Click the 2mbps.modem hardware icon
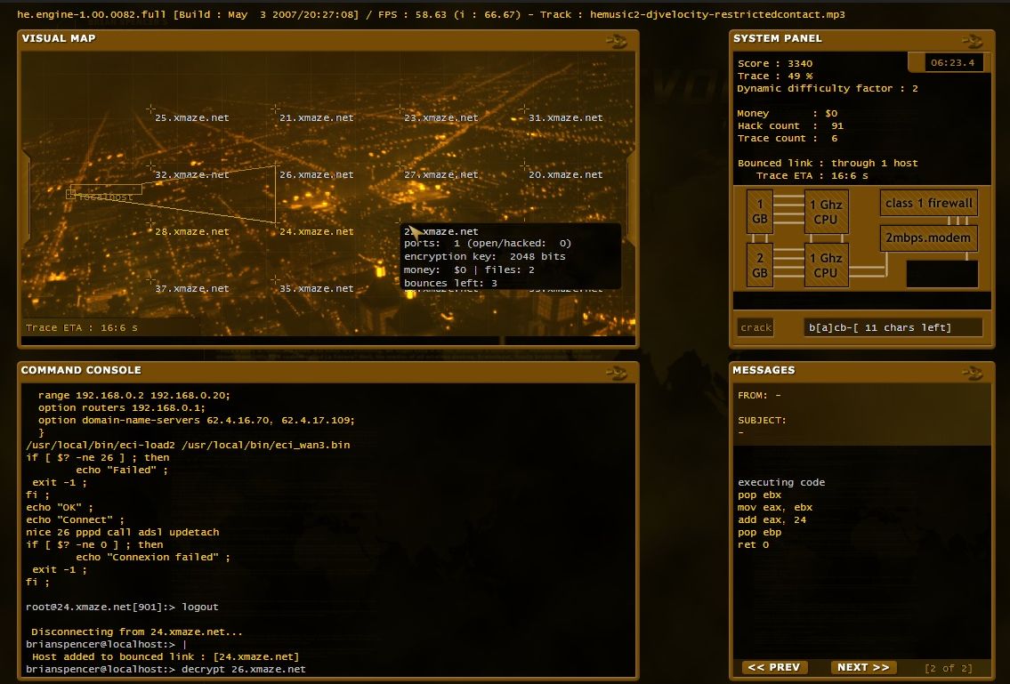The image size is (1010, 684). pos(928,238)
